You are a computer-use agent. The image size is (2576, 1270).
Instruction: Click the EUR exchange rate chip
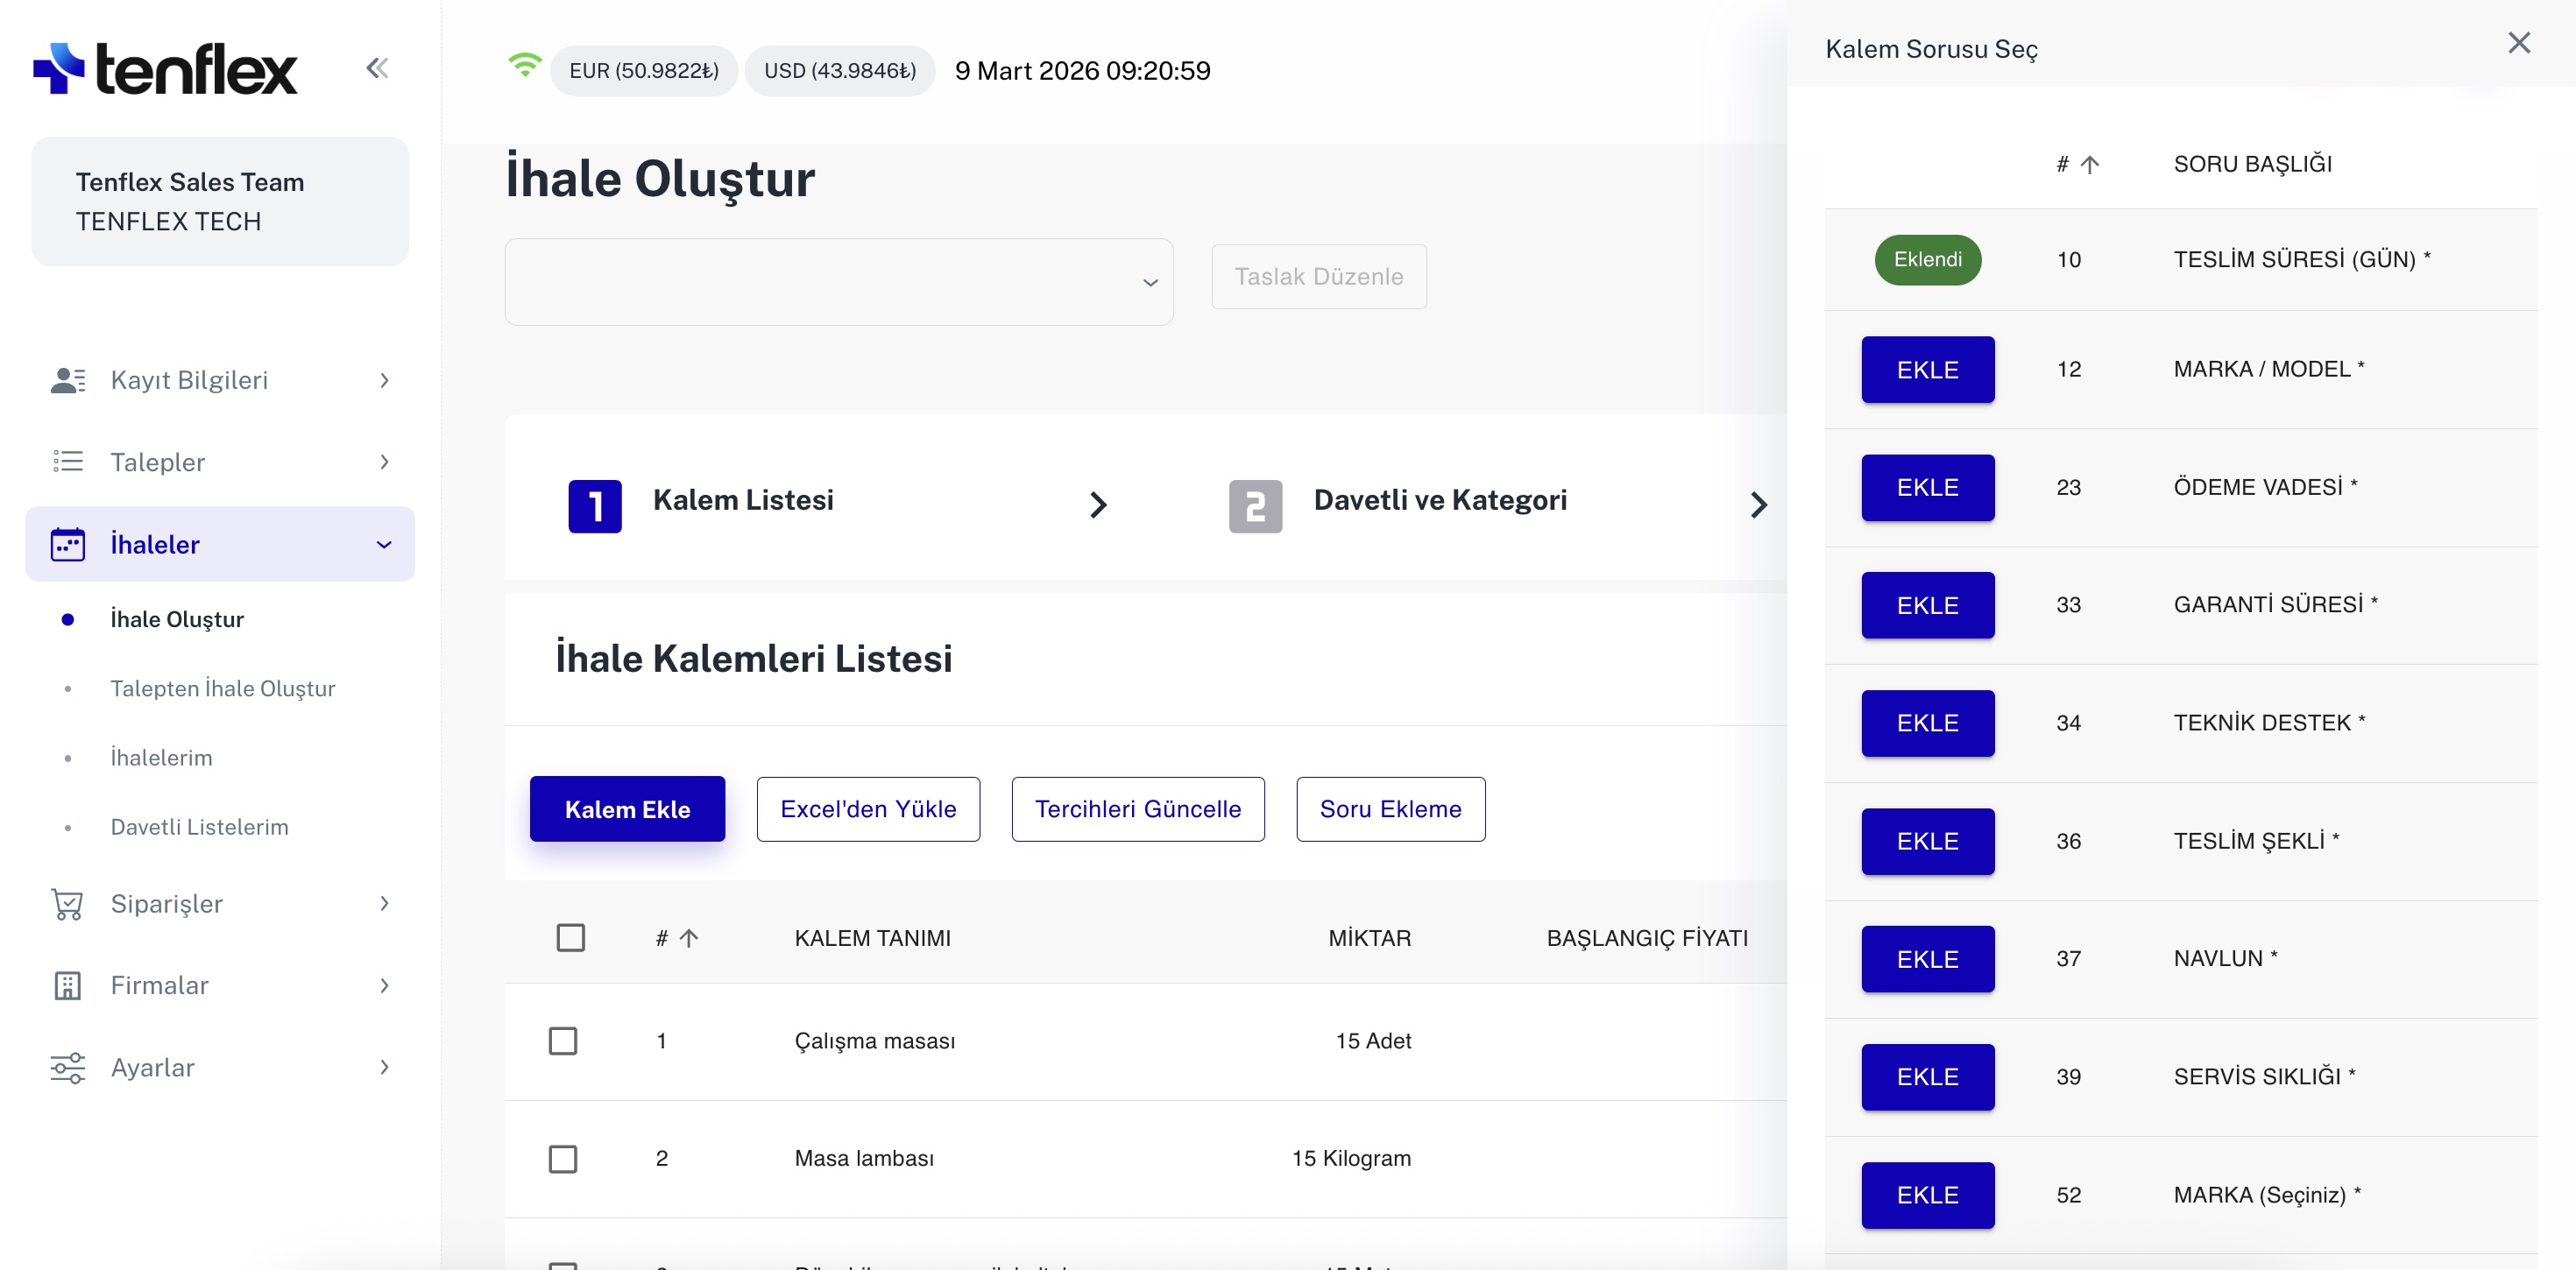644,71
